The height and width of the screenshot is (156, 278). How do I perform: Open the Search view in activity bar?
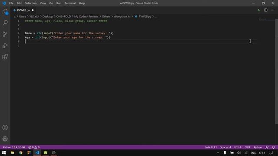[x=5, y=23]
